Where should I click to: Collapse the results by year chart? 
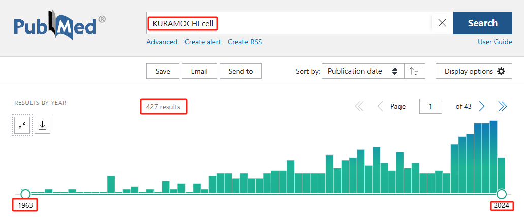pos(22,126)
